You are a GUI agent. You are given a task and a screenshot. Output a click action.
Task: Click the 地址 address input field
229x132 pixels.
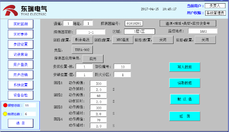click(x=88, y=23)
